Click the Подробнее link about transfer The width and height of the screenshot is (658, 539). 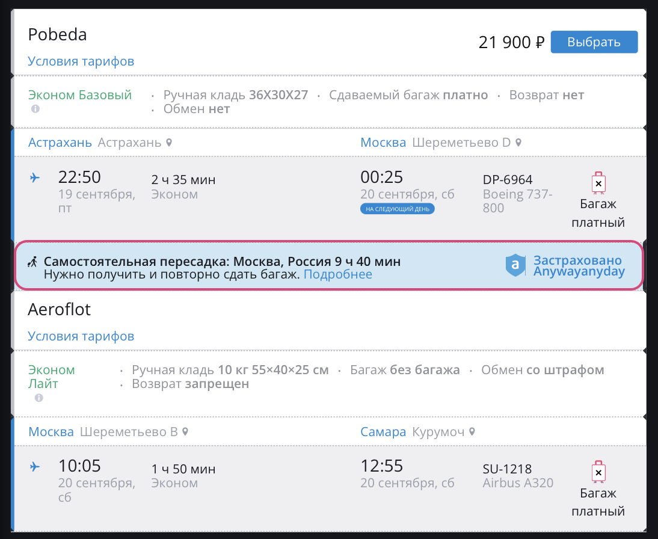point(337,274)
